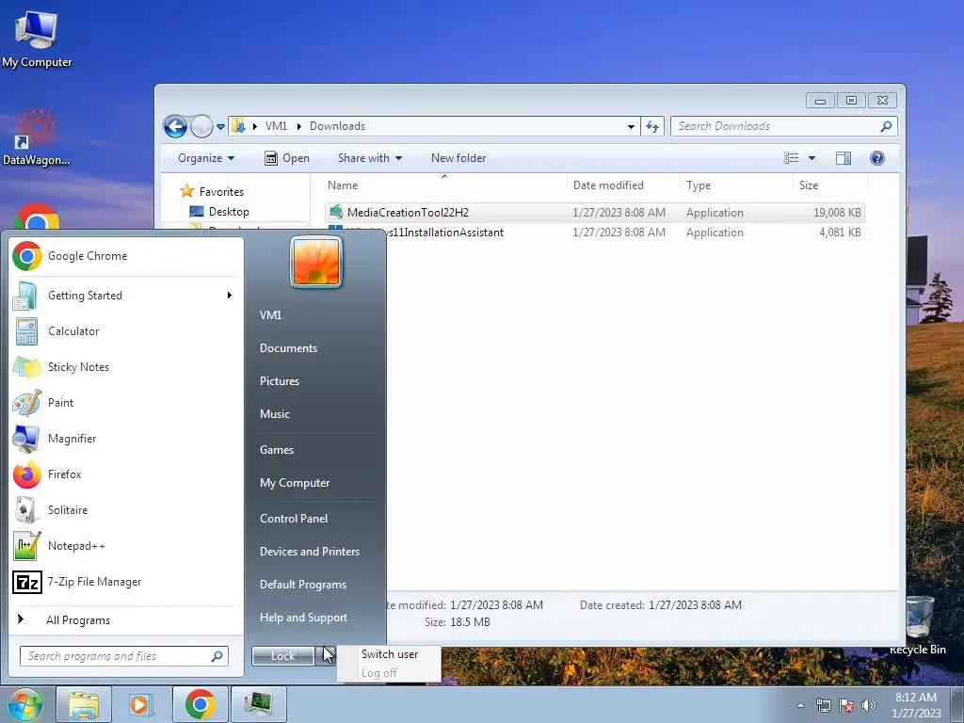Screen dimensions: 964x723
Task: Launch Firefox from Start menu
Action: tap(125, 474)
